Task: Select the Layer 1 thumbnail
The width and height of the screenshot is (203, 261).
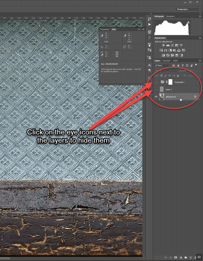Action: tap(162, 89)
